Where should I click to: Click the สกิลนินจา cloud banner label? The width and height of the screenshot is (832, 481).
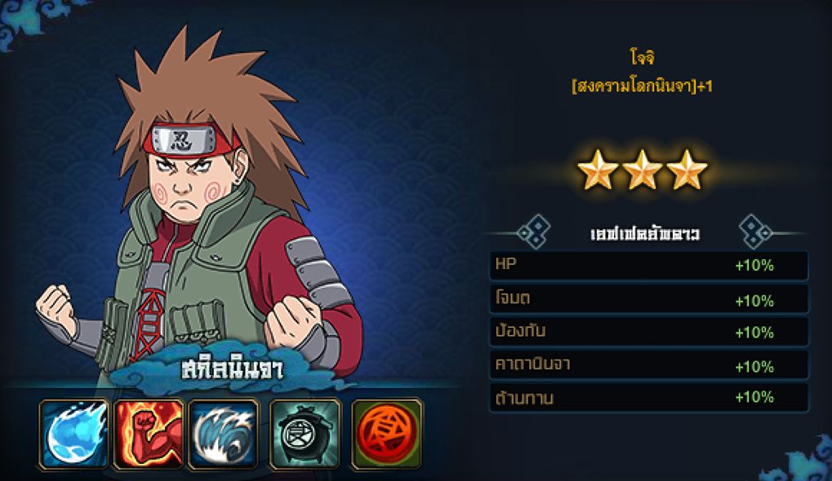pos(232,370)
